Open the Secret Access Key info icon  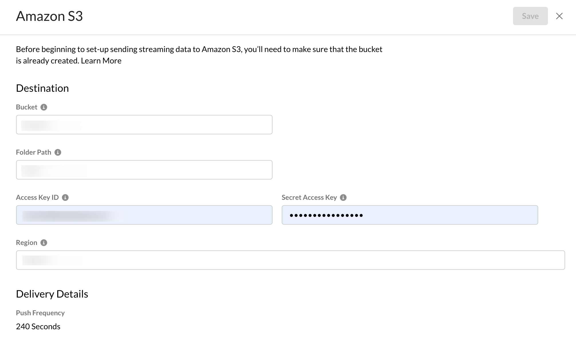(x=343, y=197)
